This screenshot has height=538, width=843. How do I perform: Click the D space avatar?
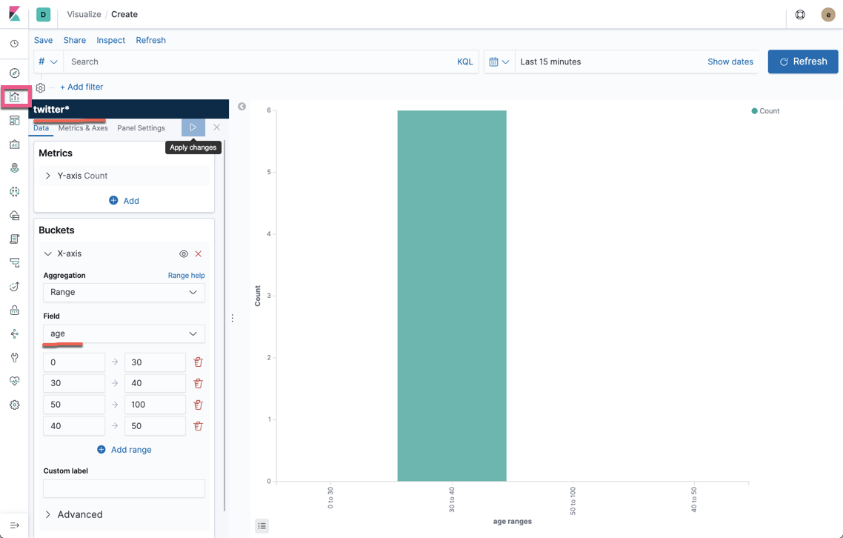pyautogui.click(x=44, y=15)
